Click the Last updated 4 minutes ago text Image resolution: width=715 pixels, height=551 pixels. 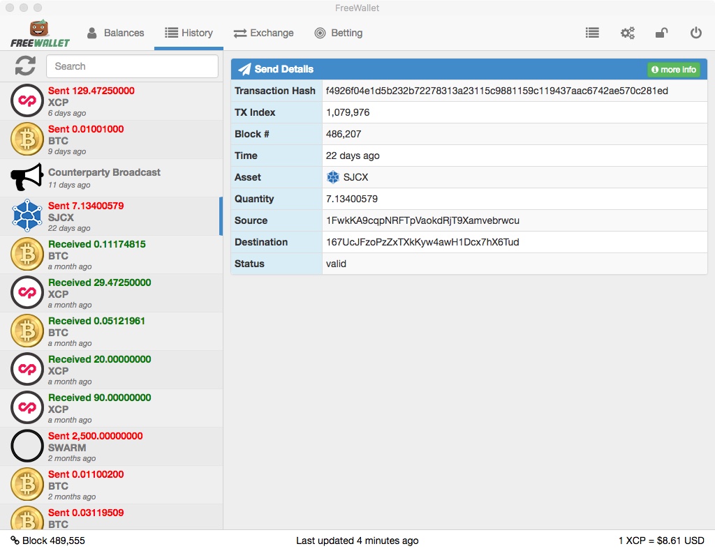click(x=357, y=541)
